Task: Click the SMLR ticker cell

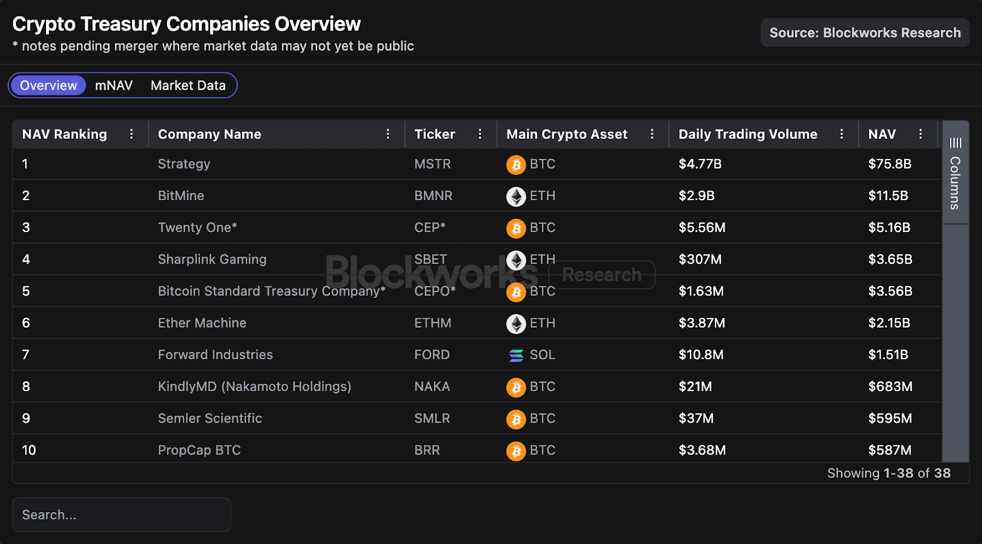Action: pyautogui.click(x=432, y=418)
